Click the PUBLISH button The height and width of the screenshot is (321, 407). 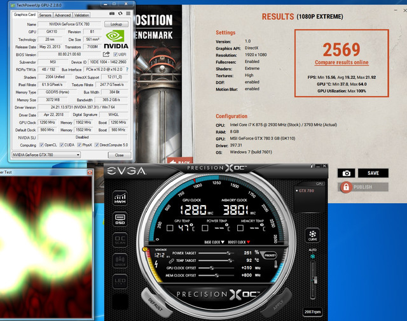coord(363,187)
